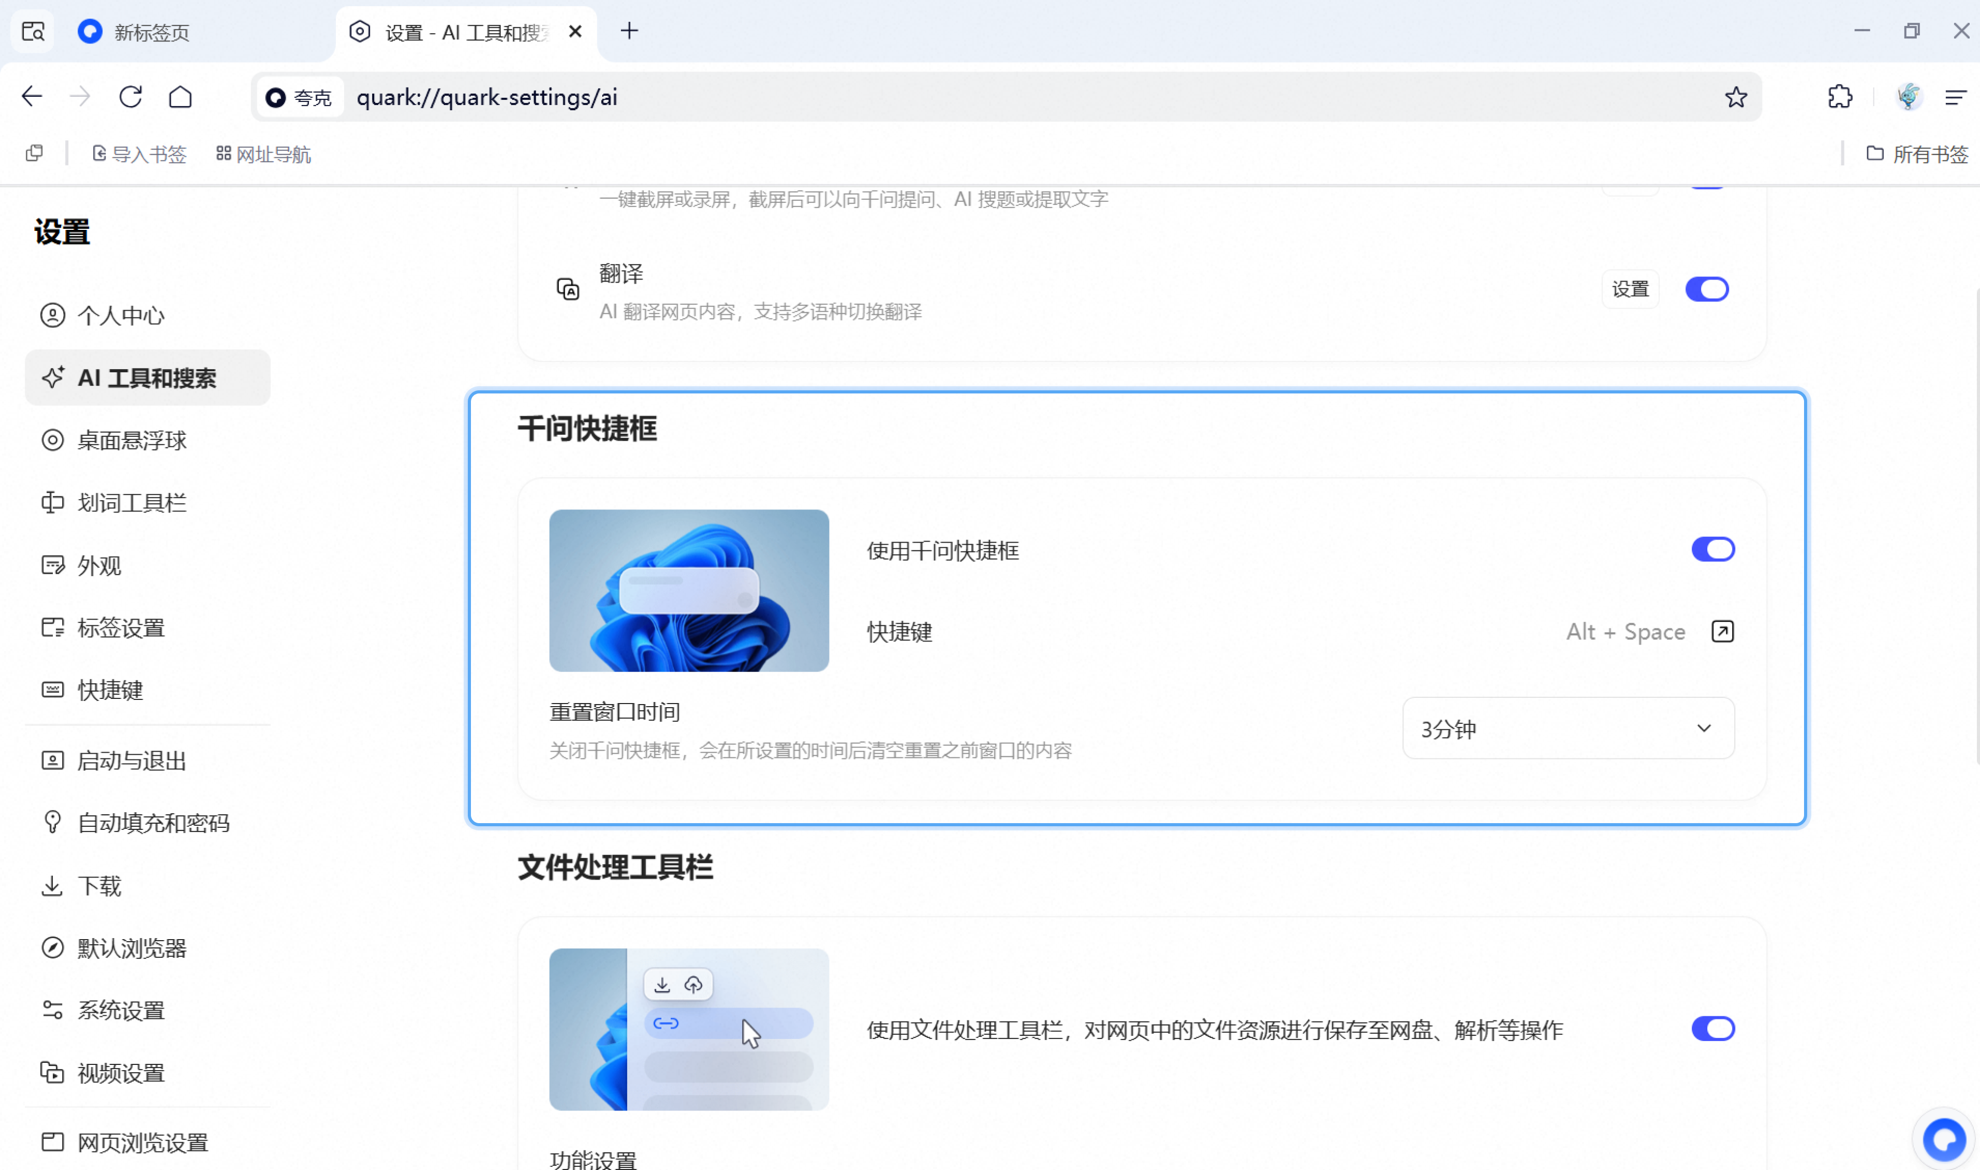Open new tab with plus icon
Image resolution: width=1980 pixels, height=1170 pixels.
coord(629,32)
